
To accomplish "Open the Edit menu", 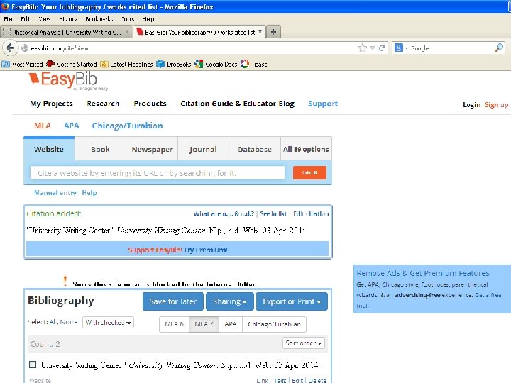I will click(x=26, y=19).
